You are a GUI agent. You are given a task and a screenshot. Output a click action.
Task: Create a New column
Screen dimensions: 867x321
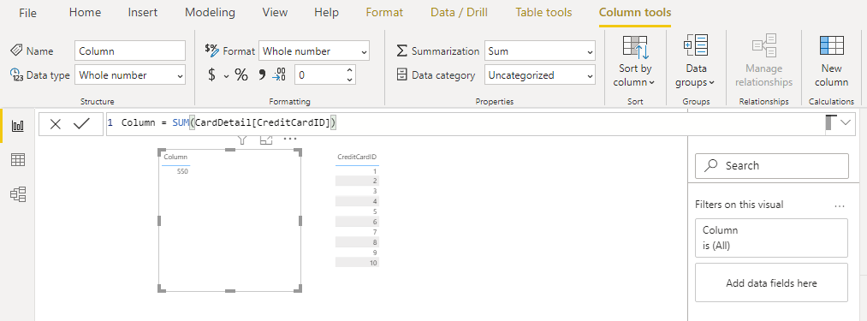[831, 61]
